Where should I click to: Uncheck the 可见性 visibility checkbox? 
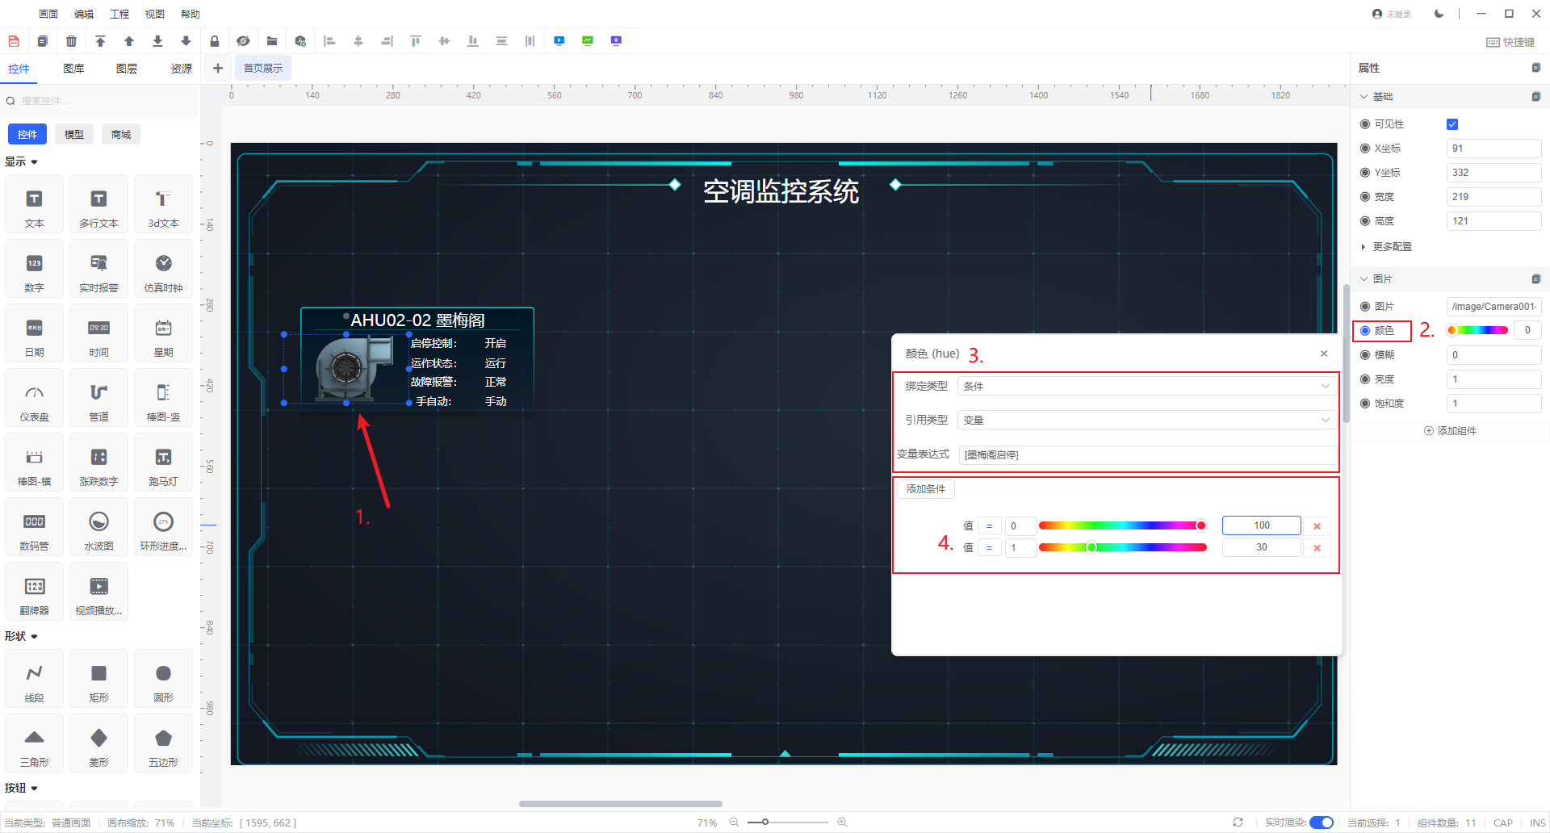point(1452,124)
